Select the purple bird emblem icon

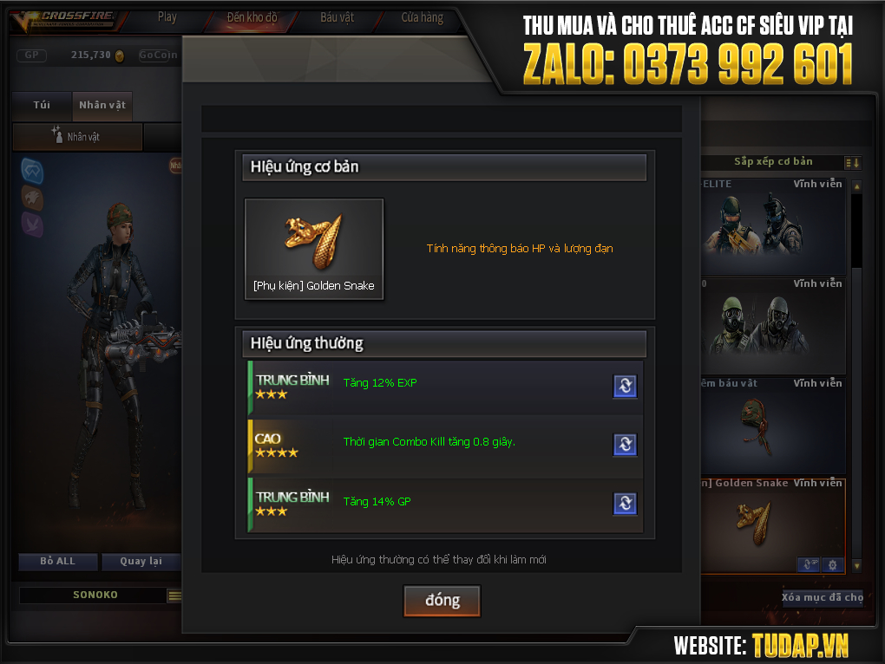[32, 224]
